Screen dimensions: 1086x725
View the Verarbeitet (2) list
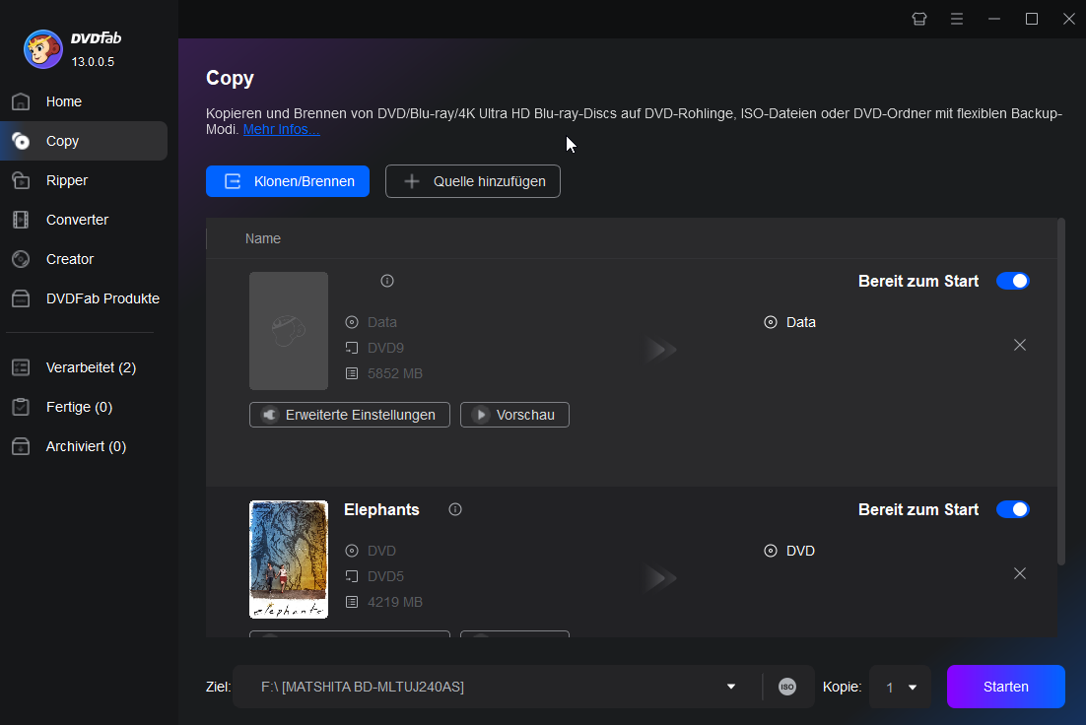coord(89,367)
